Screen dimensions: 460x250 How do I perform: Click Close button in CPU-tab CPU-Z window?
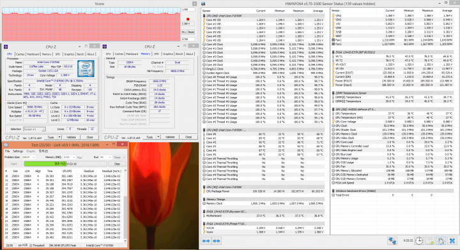(x=90, y=137)
